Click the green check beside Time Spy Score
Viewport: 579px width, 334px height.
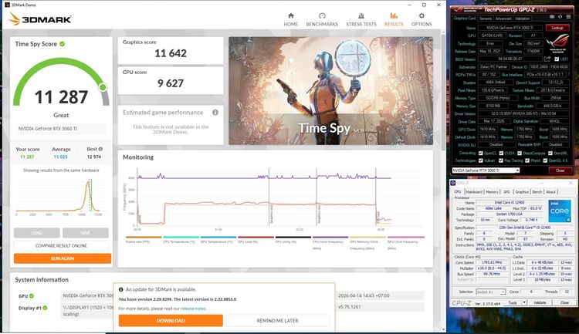[62, 44]
